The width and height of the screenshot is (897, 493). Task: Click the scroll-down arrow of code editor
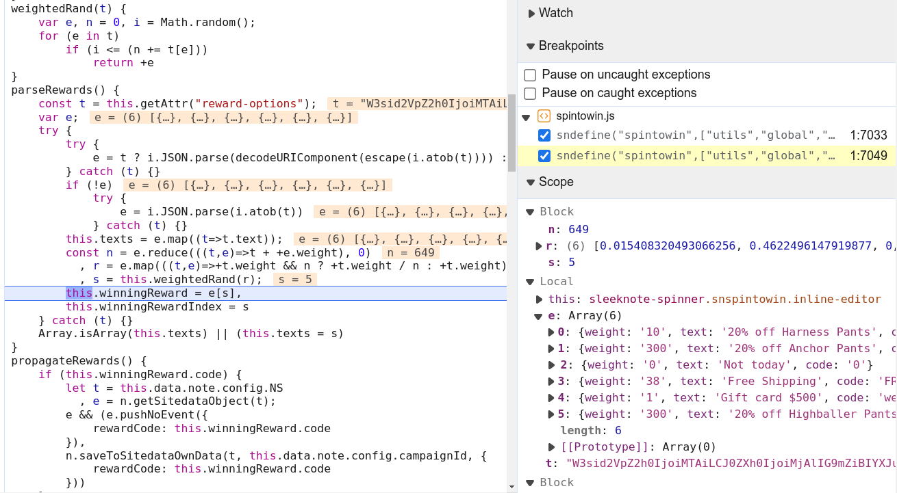(511, 487)
